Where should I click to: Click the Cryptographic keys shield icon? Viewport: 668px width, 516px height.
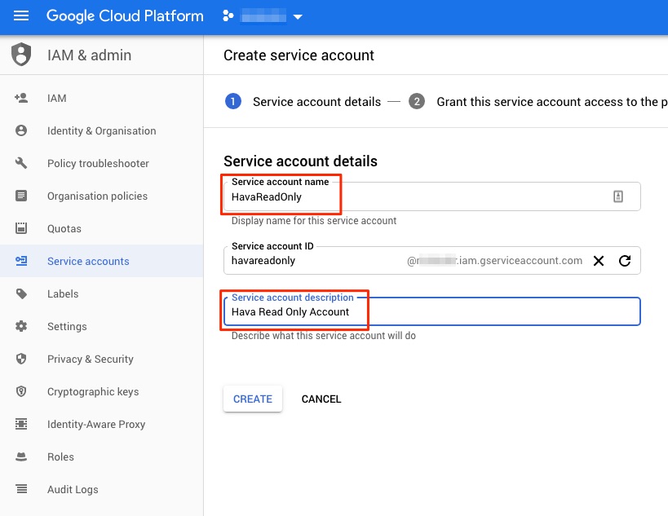(x=21, y=391)
